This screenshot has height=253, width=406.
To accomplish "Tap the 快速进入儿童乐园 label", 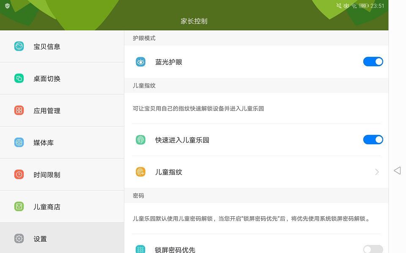I will [182, 140].
